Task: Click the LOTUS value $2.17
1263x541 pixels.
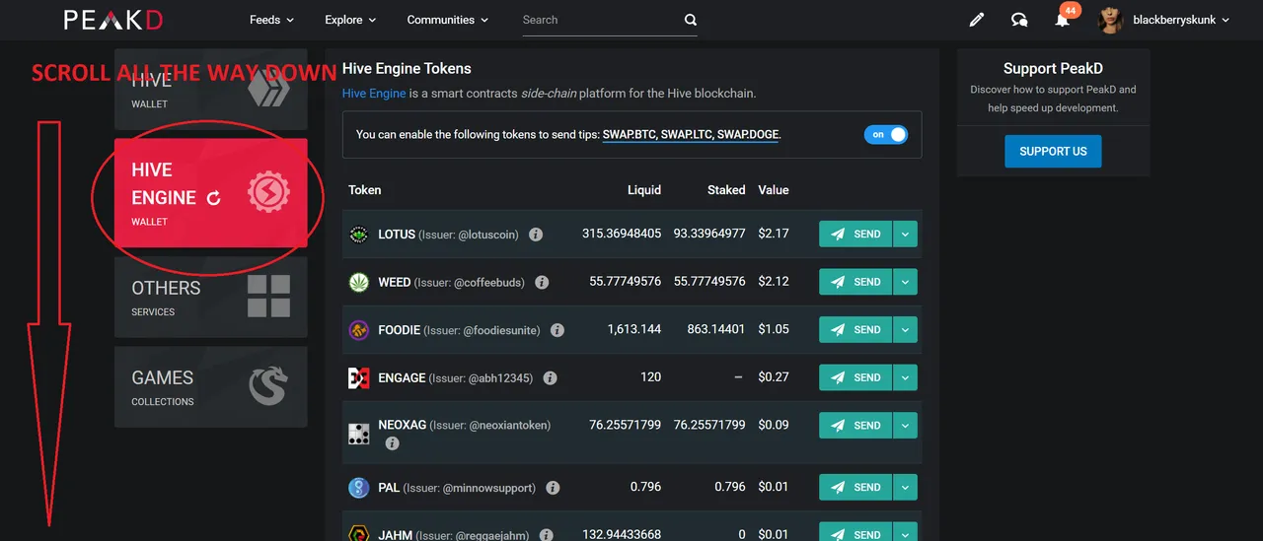Action: tap(774, 234)
